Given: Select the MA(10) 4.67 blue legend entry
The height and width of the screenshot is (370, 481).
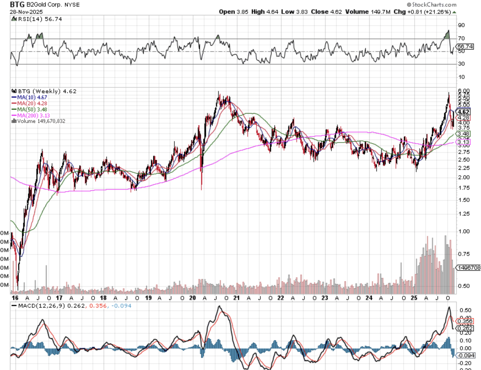Looking at the screenshot, I should (29, 97).
